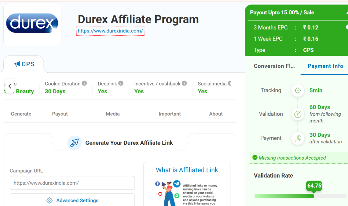Switch to the Conversion Flow tab

point(274,66)
